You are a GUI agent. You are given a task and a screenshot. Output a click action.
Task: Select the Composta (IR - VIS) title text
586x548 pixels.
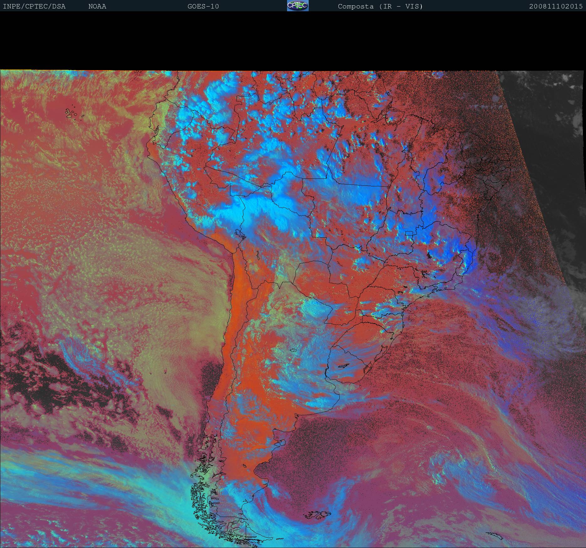pyautogui.click(x=380, y=7)
